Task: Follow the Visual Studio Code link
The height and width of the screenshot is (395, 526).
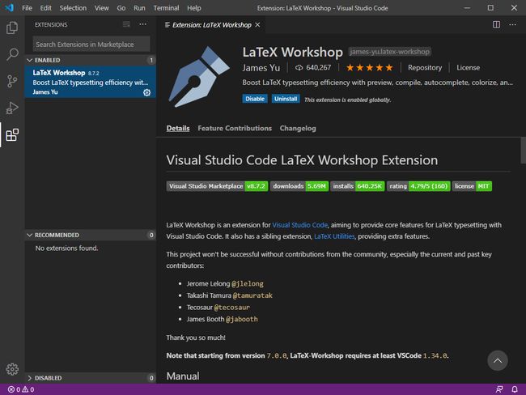Action: [x=299, y=225]
